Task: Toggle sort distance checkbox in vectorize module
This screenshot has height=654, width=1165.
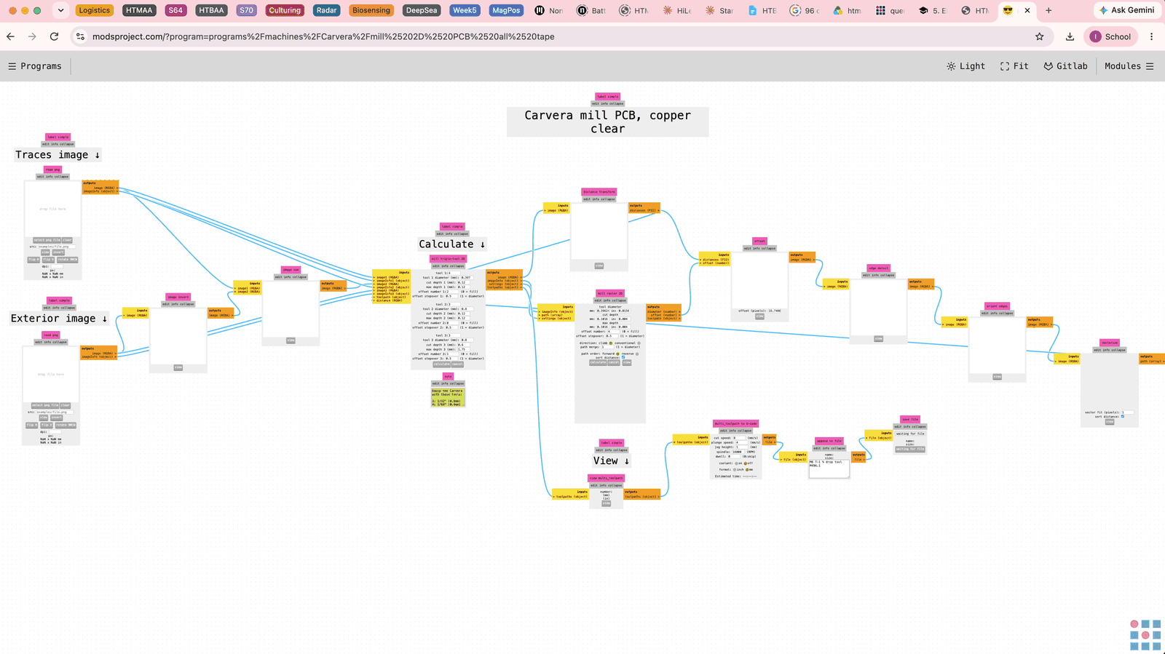Action: [x=1123, y=416]
